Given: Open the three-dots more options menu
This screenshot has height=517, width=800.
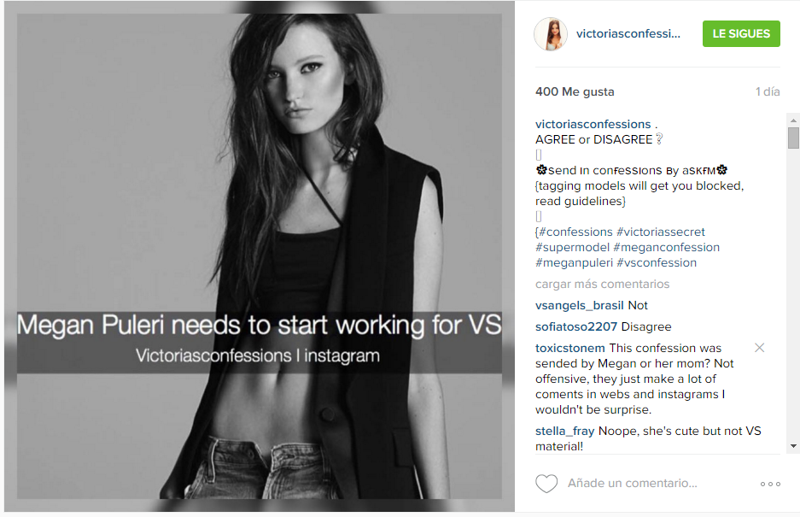Looking at the screenshot, I should tap(770, 484).
